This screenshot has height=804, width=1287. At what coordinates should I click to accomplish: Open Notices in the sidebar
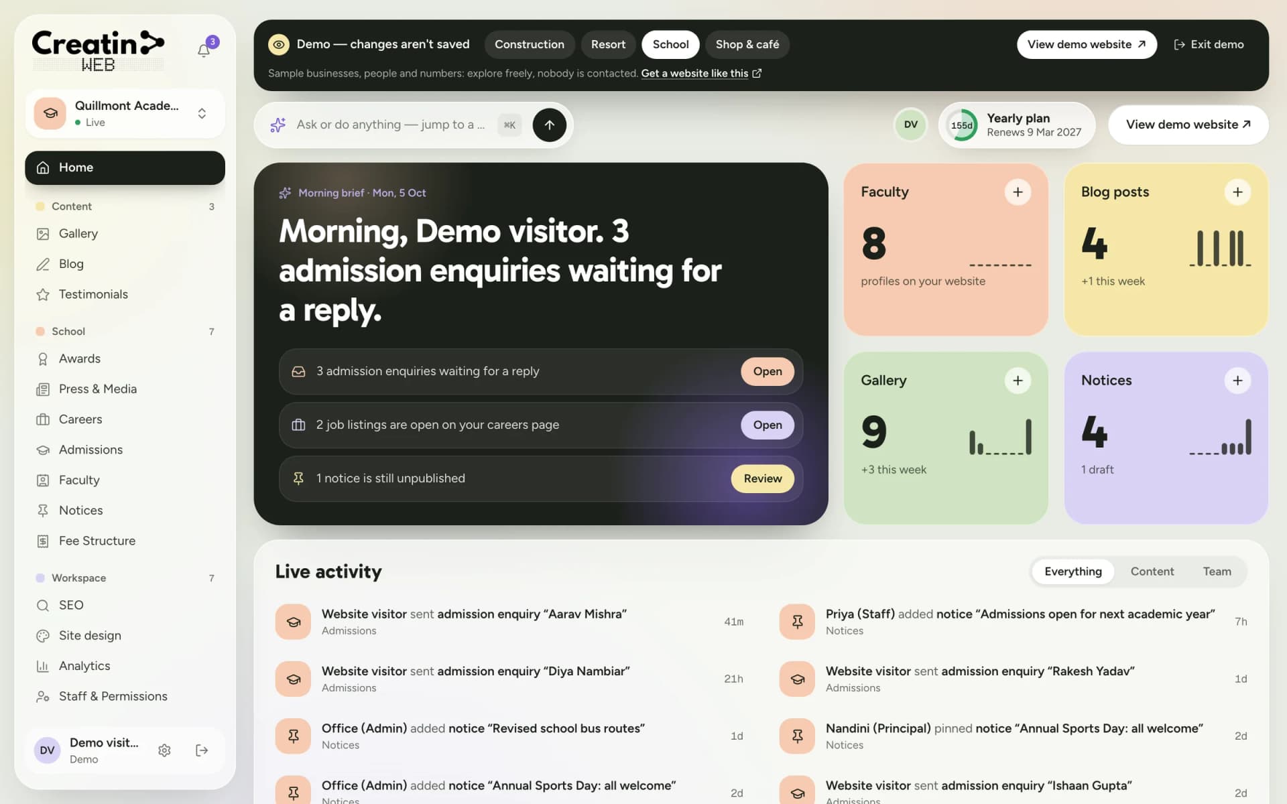pyautogui.click(x=125, y=511)
